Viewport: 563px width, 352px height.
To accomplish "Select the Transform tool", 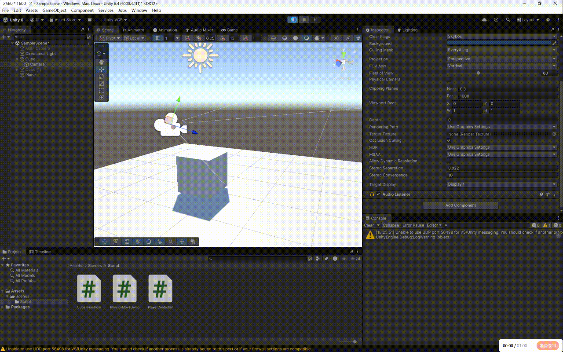I will [x=101, y=97].
